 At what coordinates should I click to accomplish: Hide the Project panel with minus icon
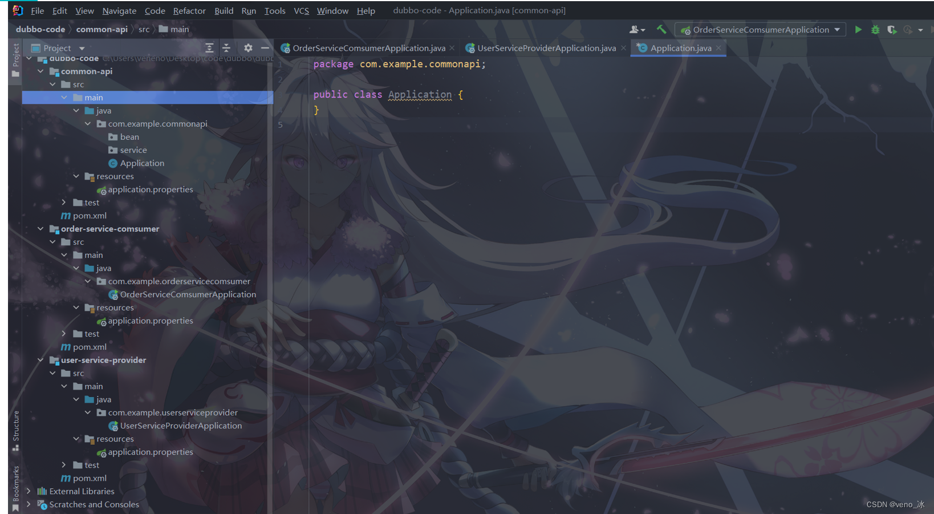pos(265,48)
